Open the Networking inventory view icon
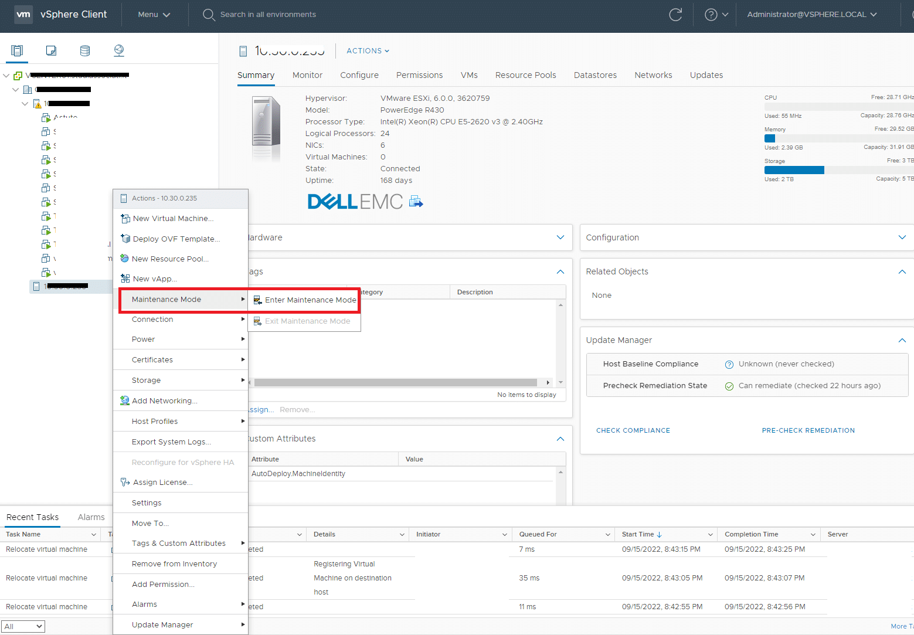Screen dimensions: 914x635 pyautogui.click(x=119, y=50)
